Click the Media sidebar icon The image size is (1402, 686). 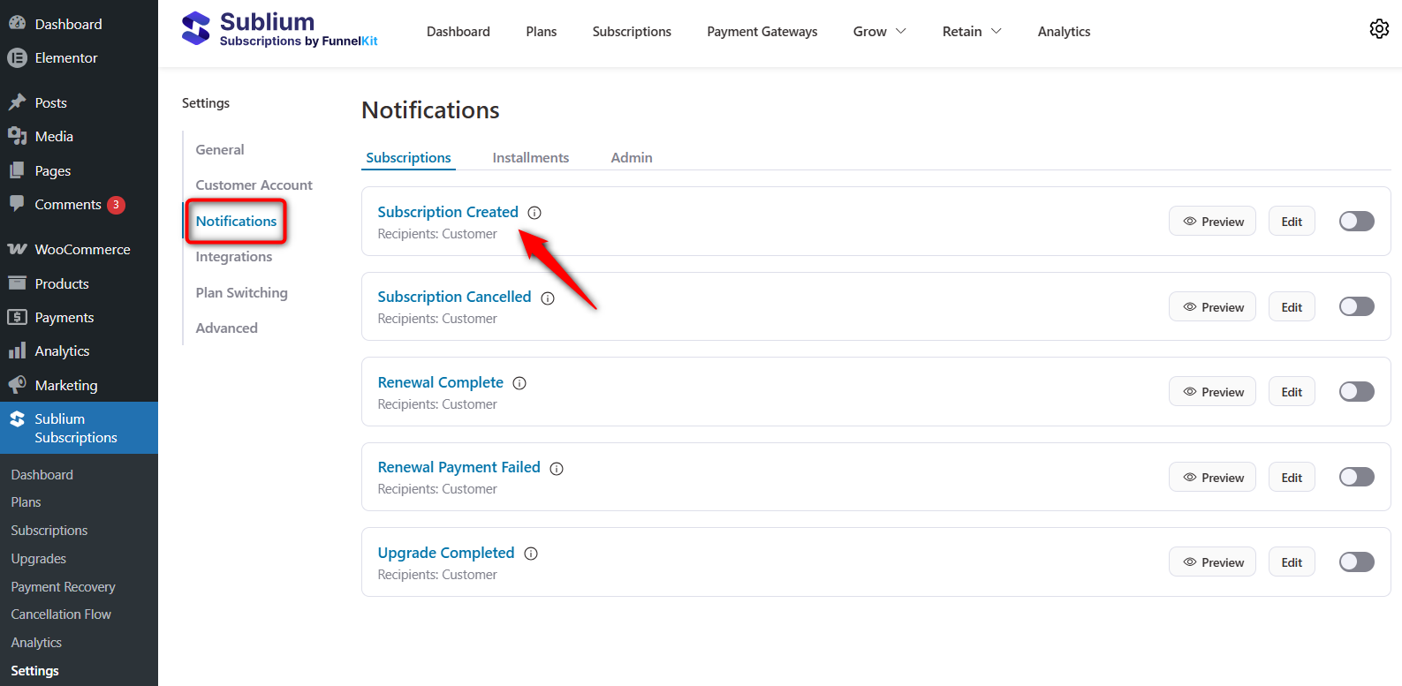click(x=17, y=136)
